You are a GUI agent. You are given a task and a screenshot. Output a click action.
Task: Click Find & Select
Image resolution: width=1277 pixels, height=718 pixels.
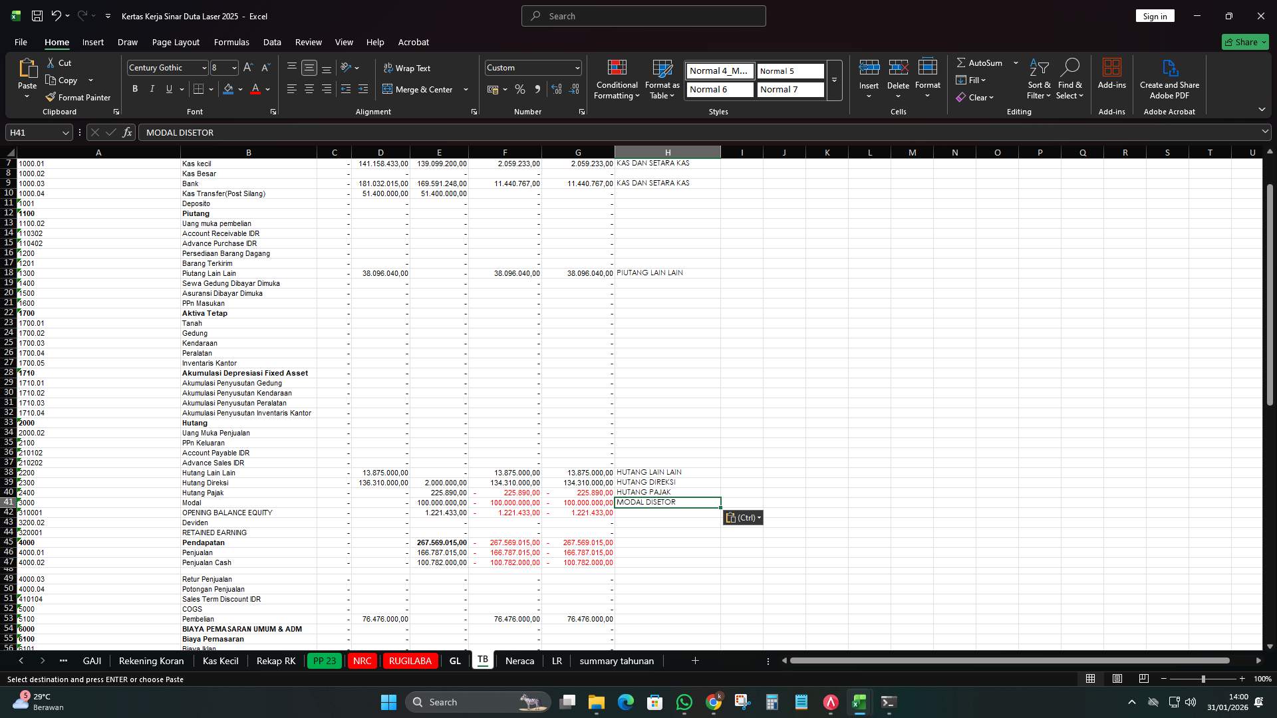click(1070, 80)
